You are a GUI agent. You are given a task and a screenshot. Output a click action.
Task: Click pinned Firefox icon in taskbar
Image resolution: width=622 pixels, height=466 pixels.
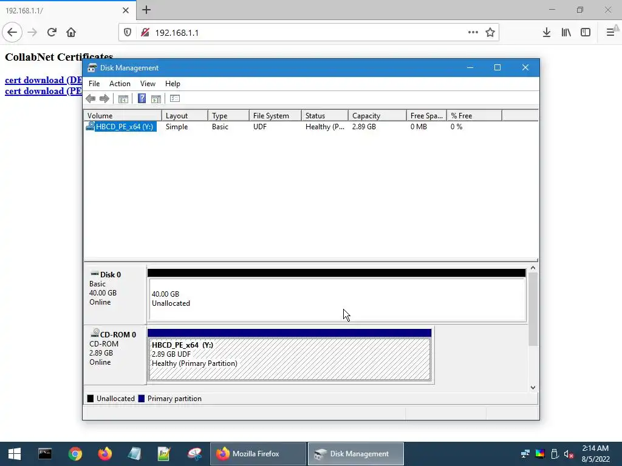[x=104, y=454]
